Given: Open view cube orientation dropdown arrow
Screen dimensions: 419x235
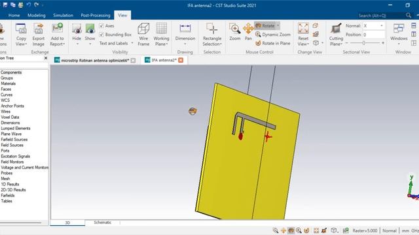Looking at the screenshot, I should 323,43.
